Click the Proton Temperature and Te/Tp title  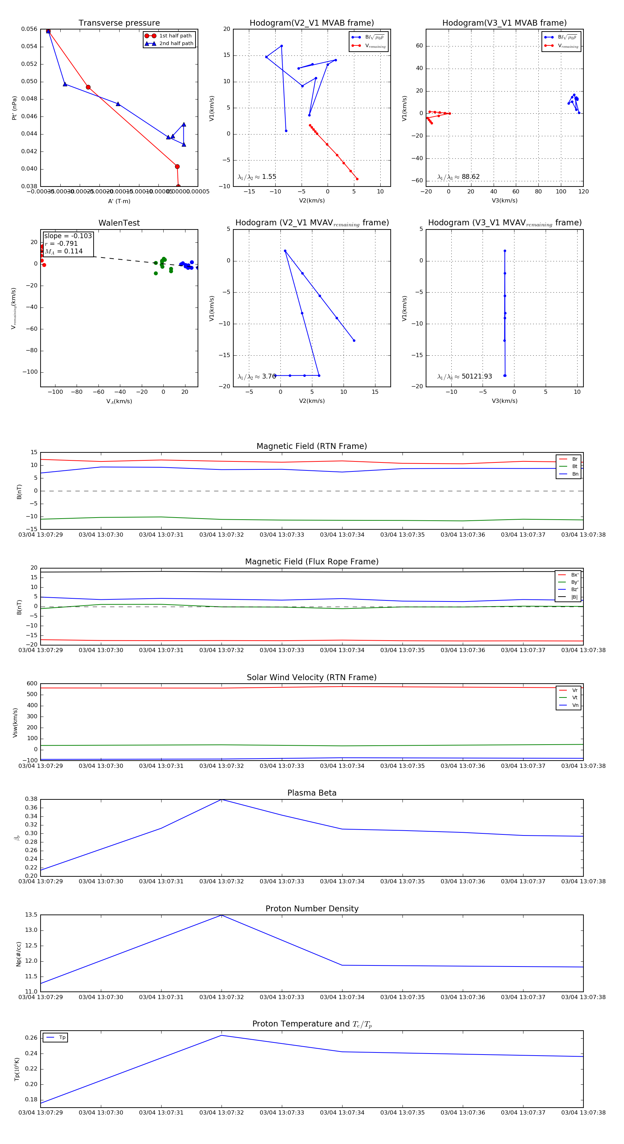(312, 1024)
